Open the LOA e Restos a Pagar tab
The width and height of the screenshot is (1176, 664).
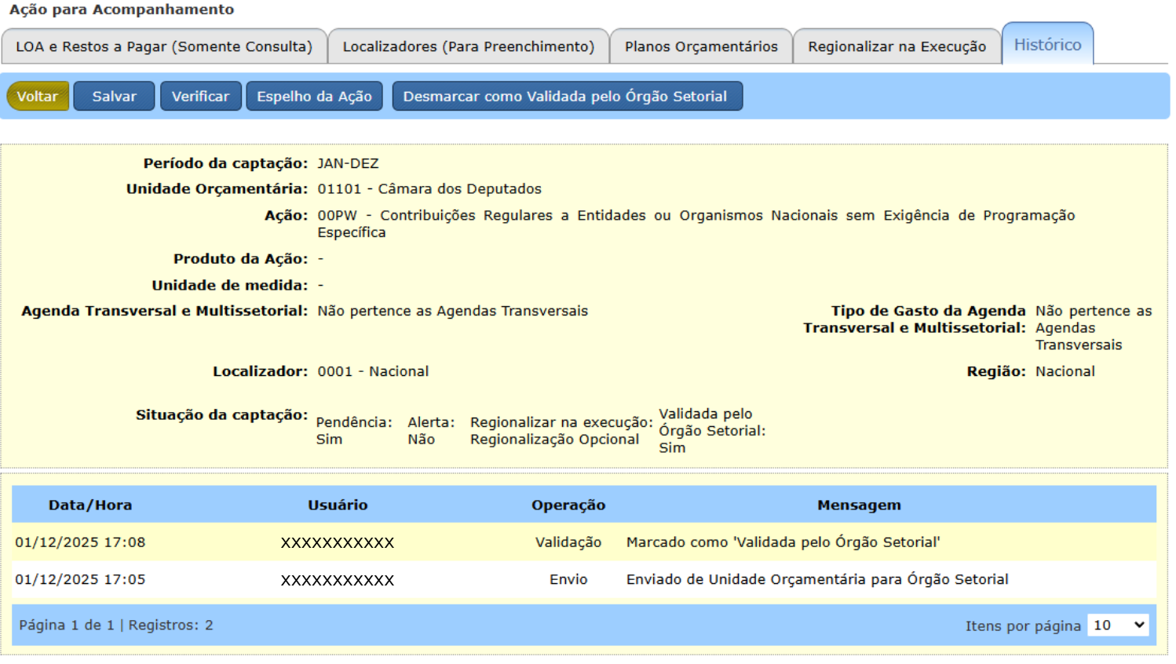(x=164, y=47)
